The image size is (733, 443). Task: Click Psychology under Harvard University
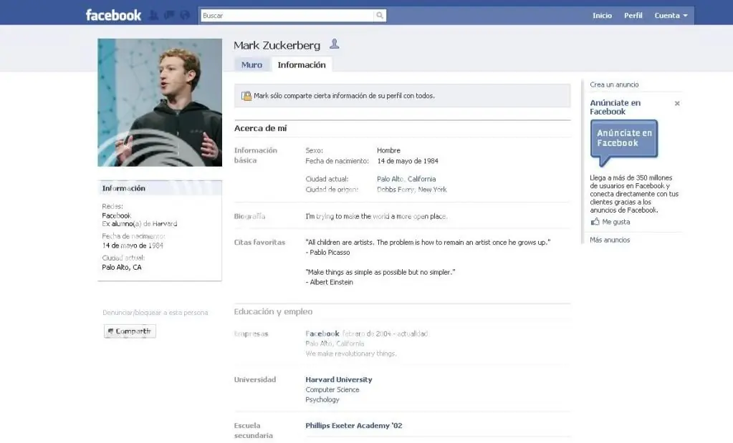coord(322,399)
